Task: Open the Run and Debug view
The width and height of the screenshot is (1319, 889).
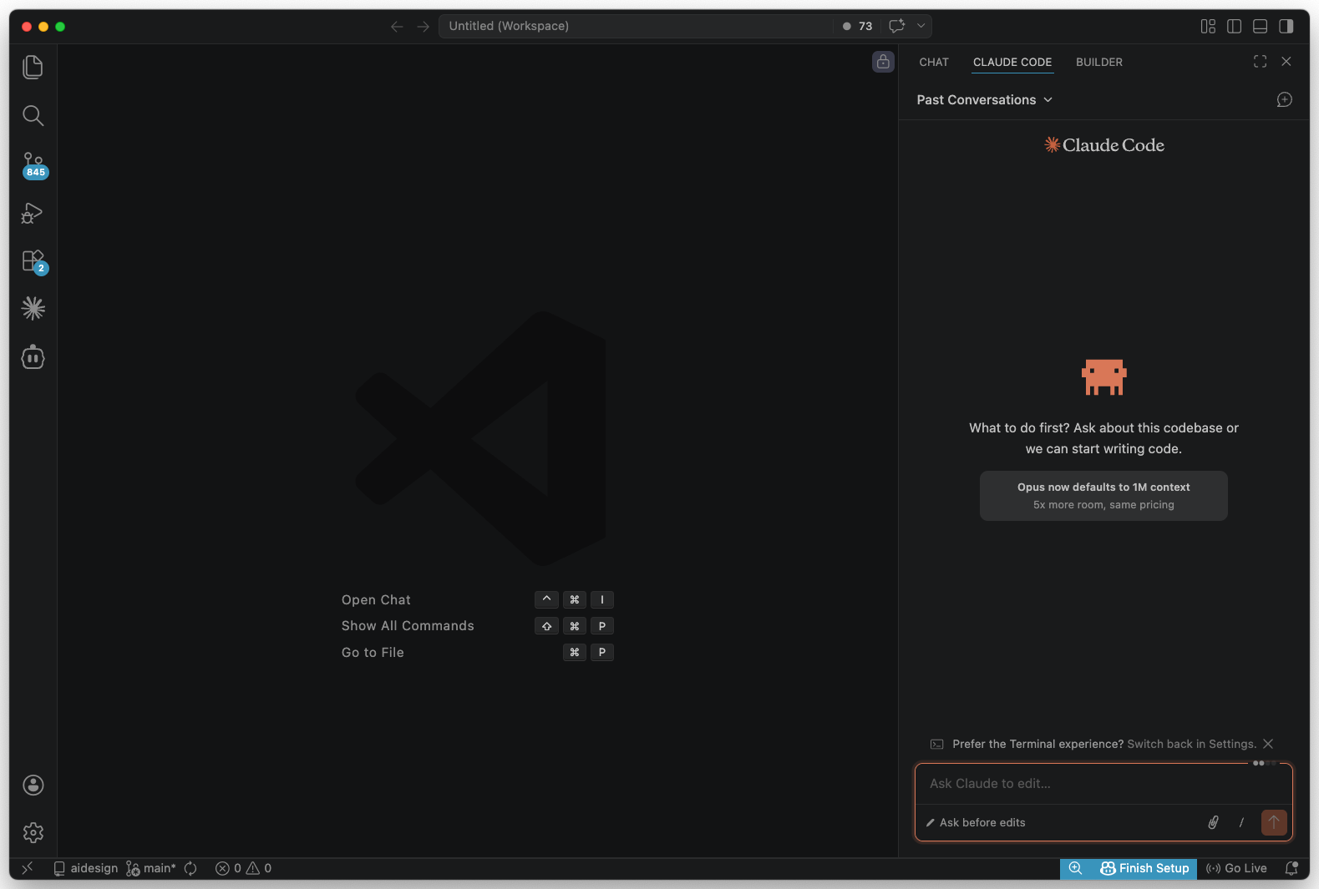Action: click(x=33, y=213)
